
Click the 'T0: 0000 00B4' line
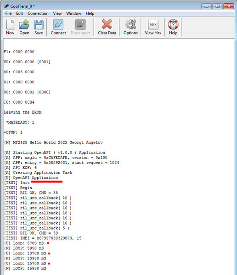coord(19,102)
